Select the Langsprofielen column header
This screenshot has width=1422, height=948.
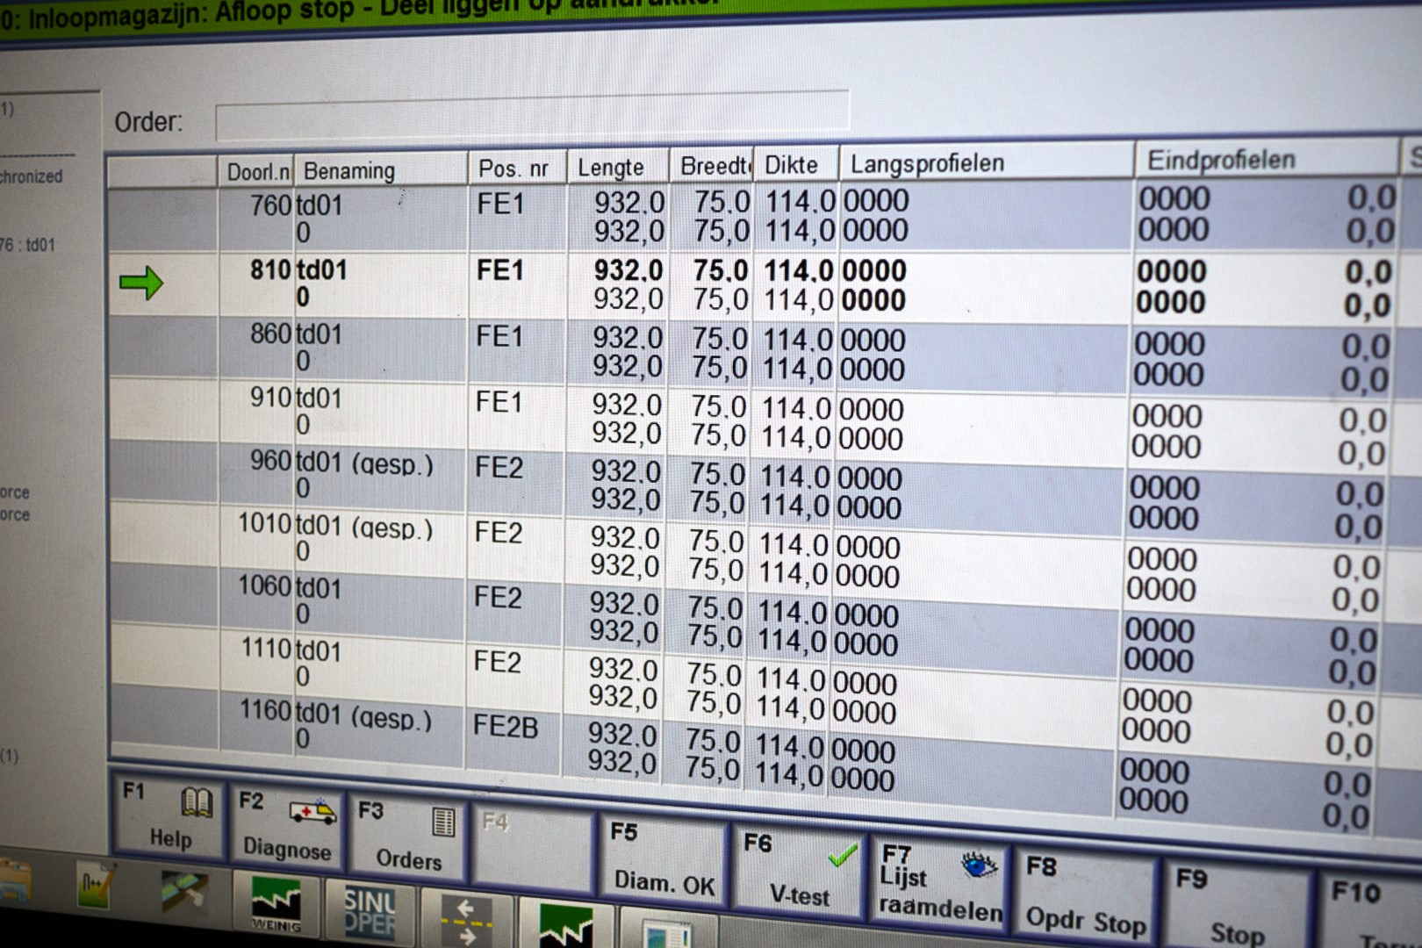point(927,164)
